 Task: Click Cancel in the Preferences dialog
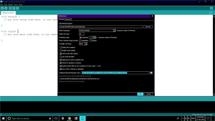point(149,94)
